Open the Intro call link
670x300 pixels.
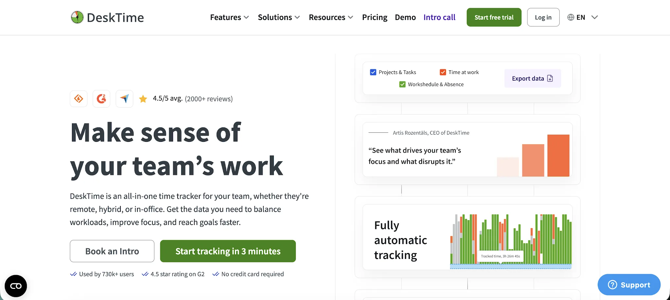pos(439,17)
